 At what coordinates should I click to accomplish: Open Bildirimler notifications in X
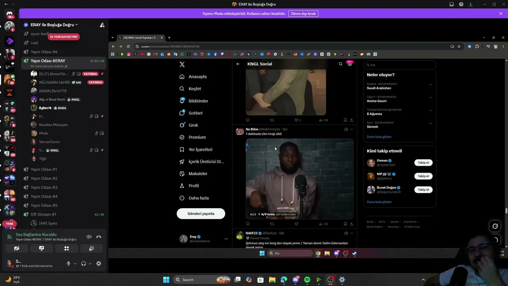point(194,101)
